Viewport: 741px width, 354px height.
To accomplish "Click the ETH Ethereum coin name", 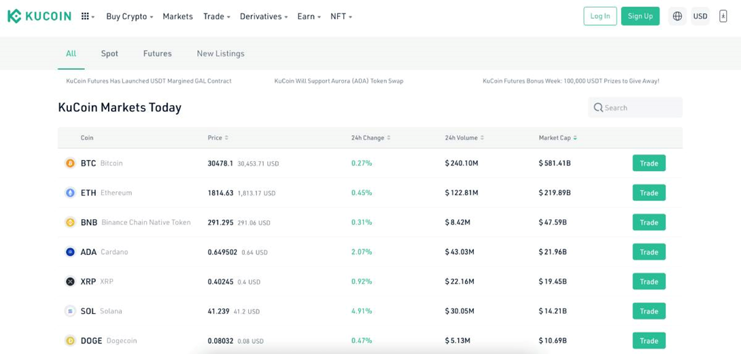I will pyautogui.click(x=106, y=193).
